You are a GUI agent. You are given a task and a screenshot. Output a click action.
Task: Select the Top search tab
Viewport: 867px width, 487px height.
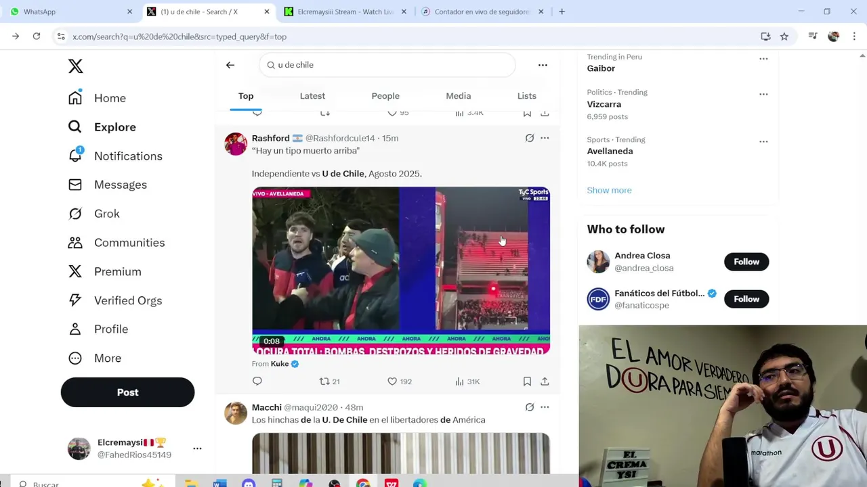tap(246, 96)
